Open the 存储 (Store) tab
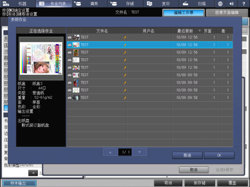This screenshot has height=187, width=250. pyautogui.click(x=126, y=3)
